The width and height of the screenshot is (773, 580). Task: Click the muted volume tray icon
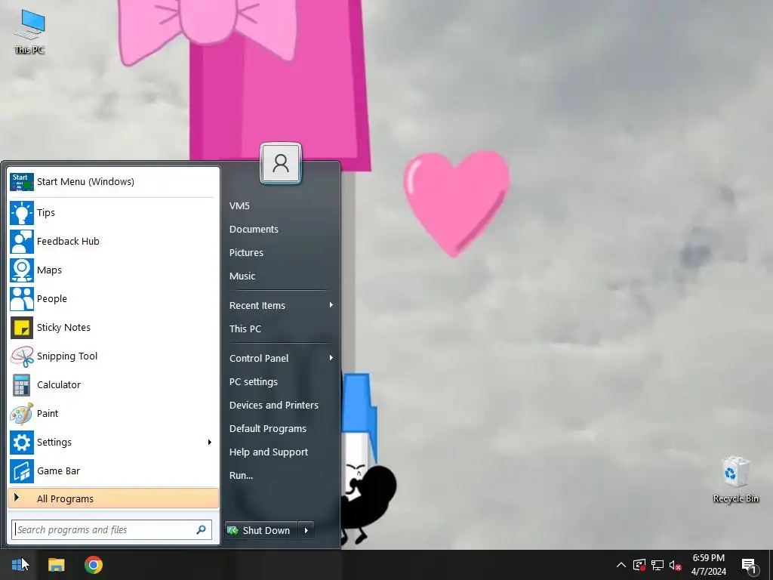[x=676, y=565]
